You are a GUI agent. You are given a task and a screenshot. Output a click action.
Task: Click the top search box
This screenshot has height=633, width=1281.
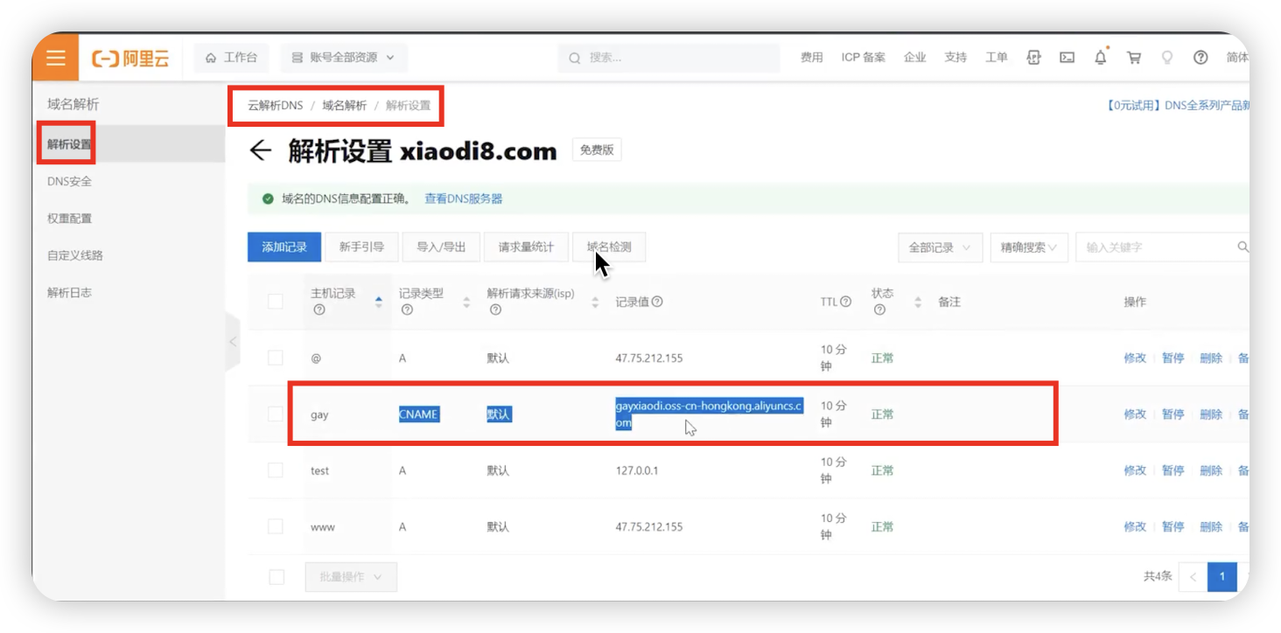(668, 58)
